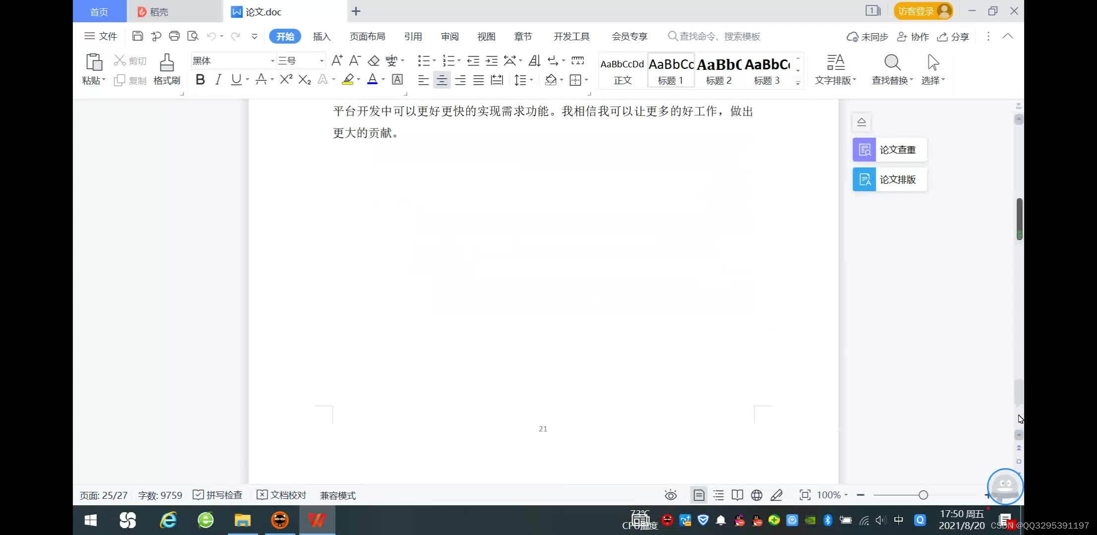Toggle 文档校对 in status bar
Viewport: 1097px width, 535px height.
(281, 495)
